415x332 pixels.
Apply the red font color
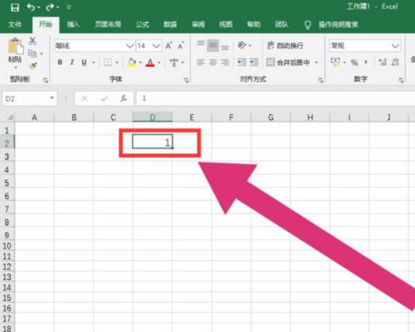click(x=150, y=62)
